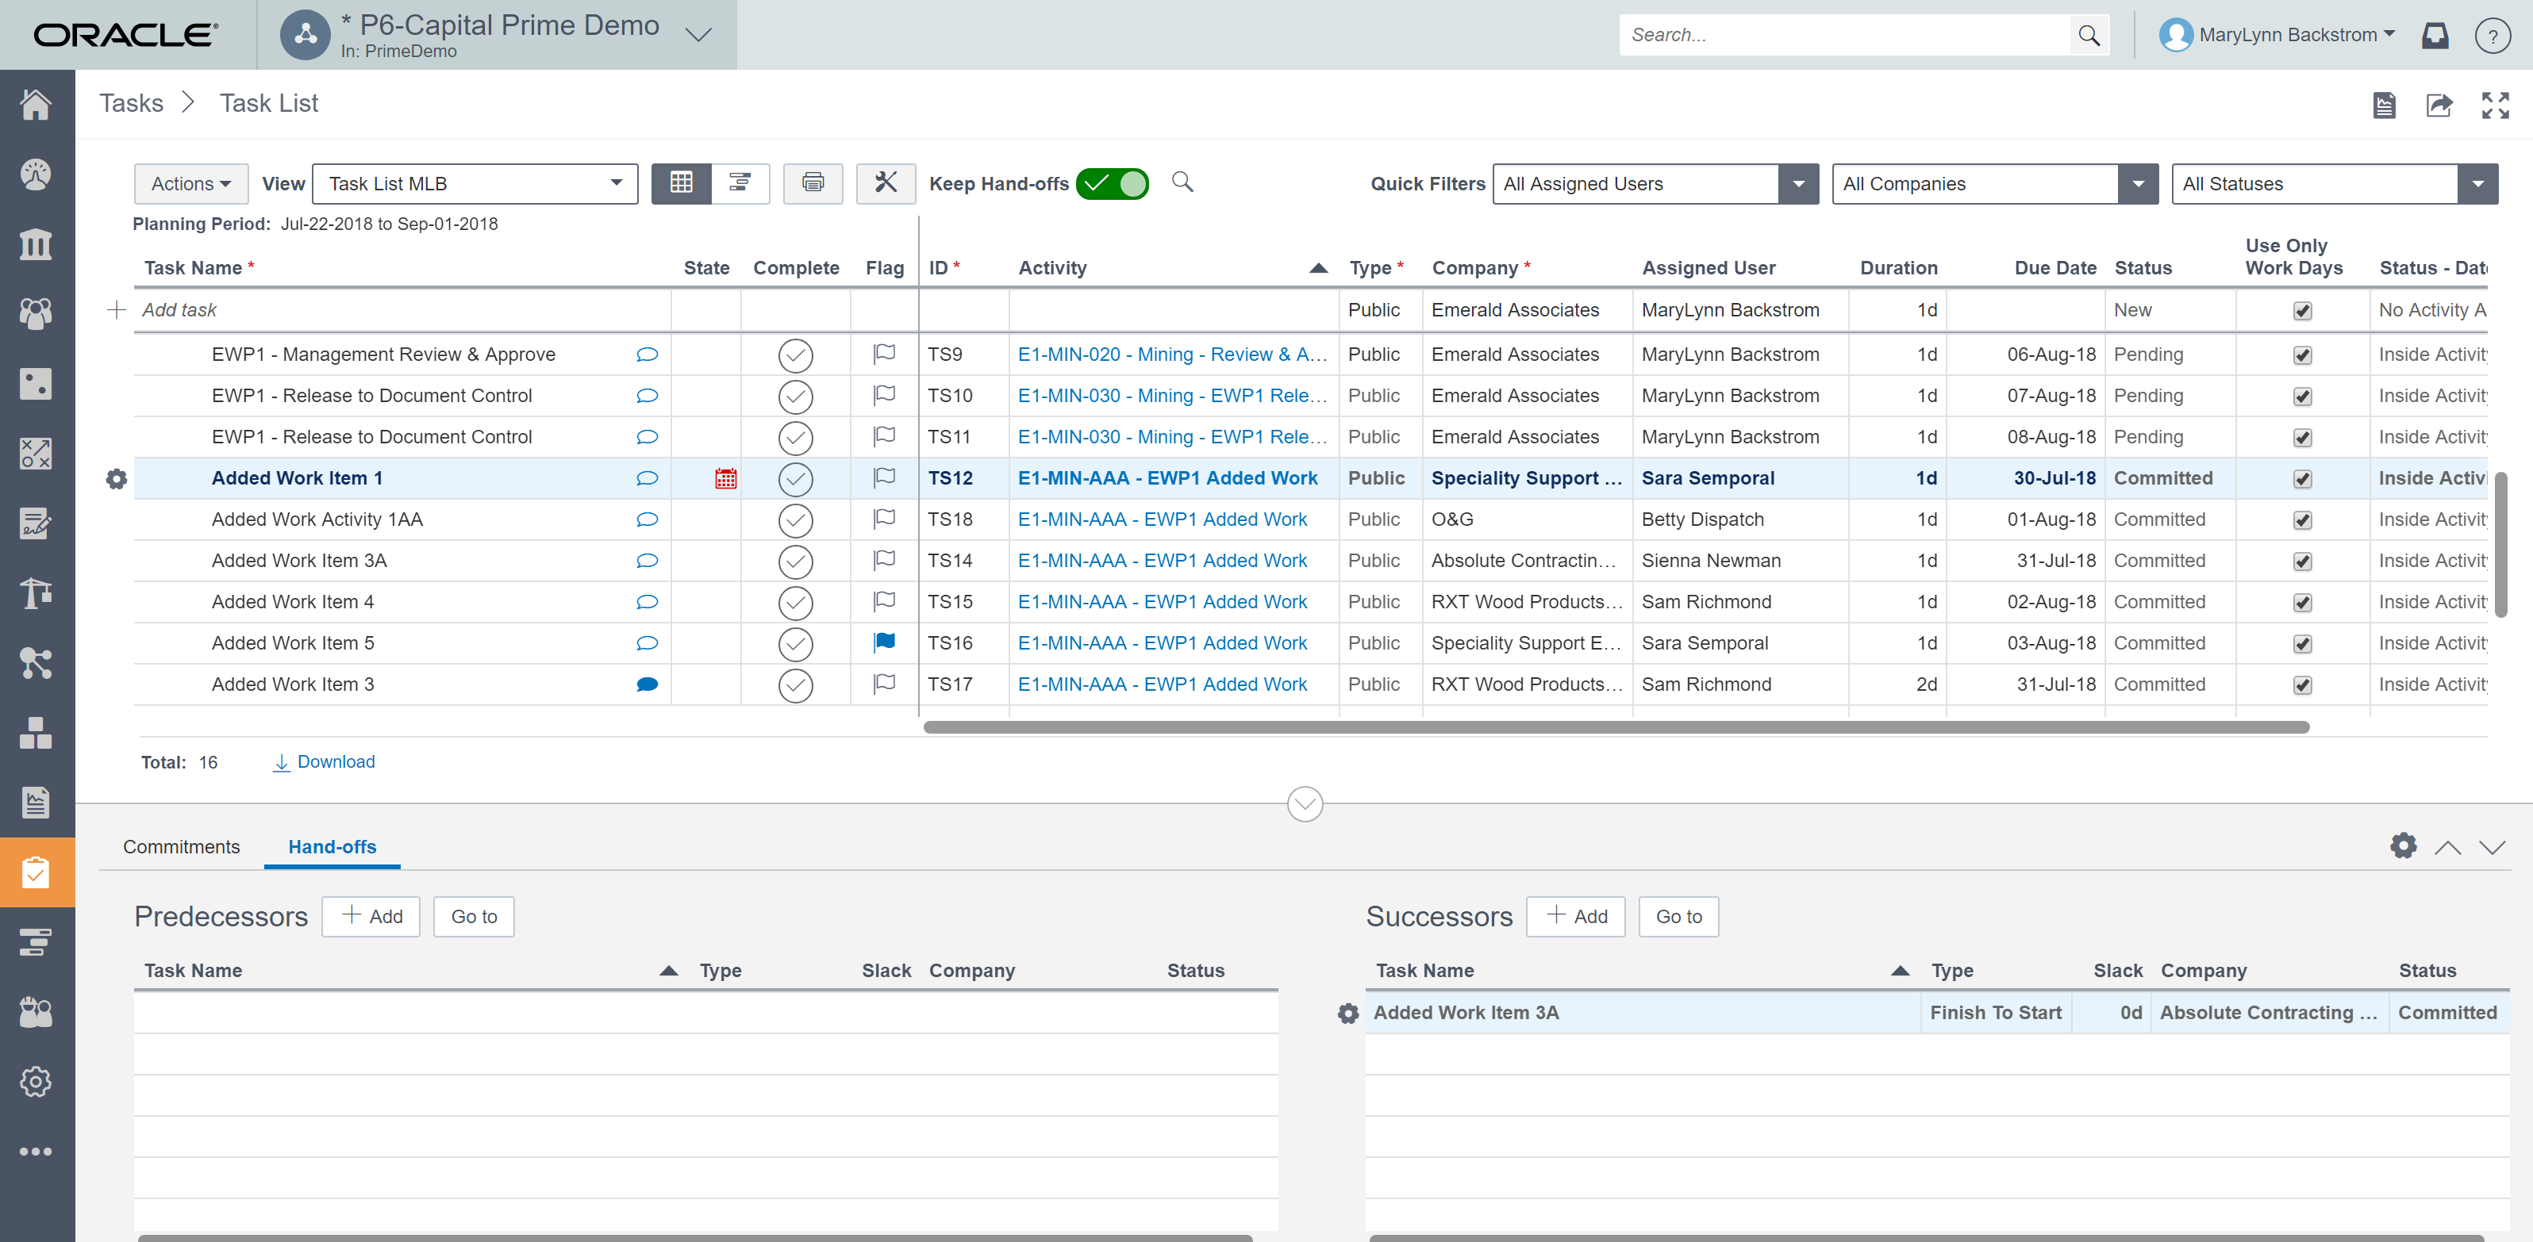Viewport: 2533px width, 1242px height.
Task: Open the discussion bubble for Added Work Item 3
Action: (x=647, y=684)
